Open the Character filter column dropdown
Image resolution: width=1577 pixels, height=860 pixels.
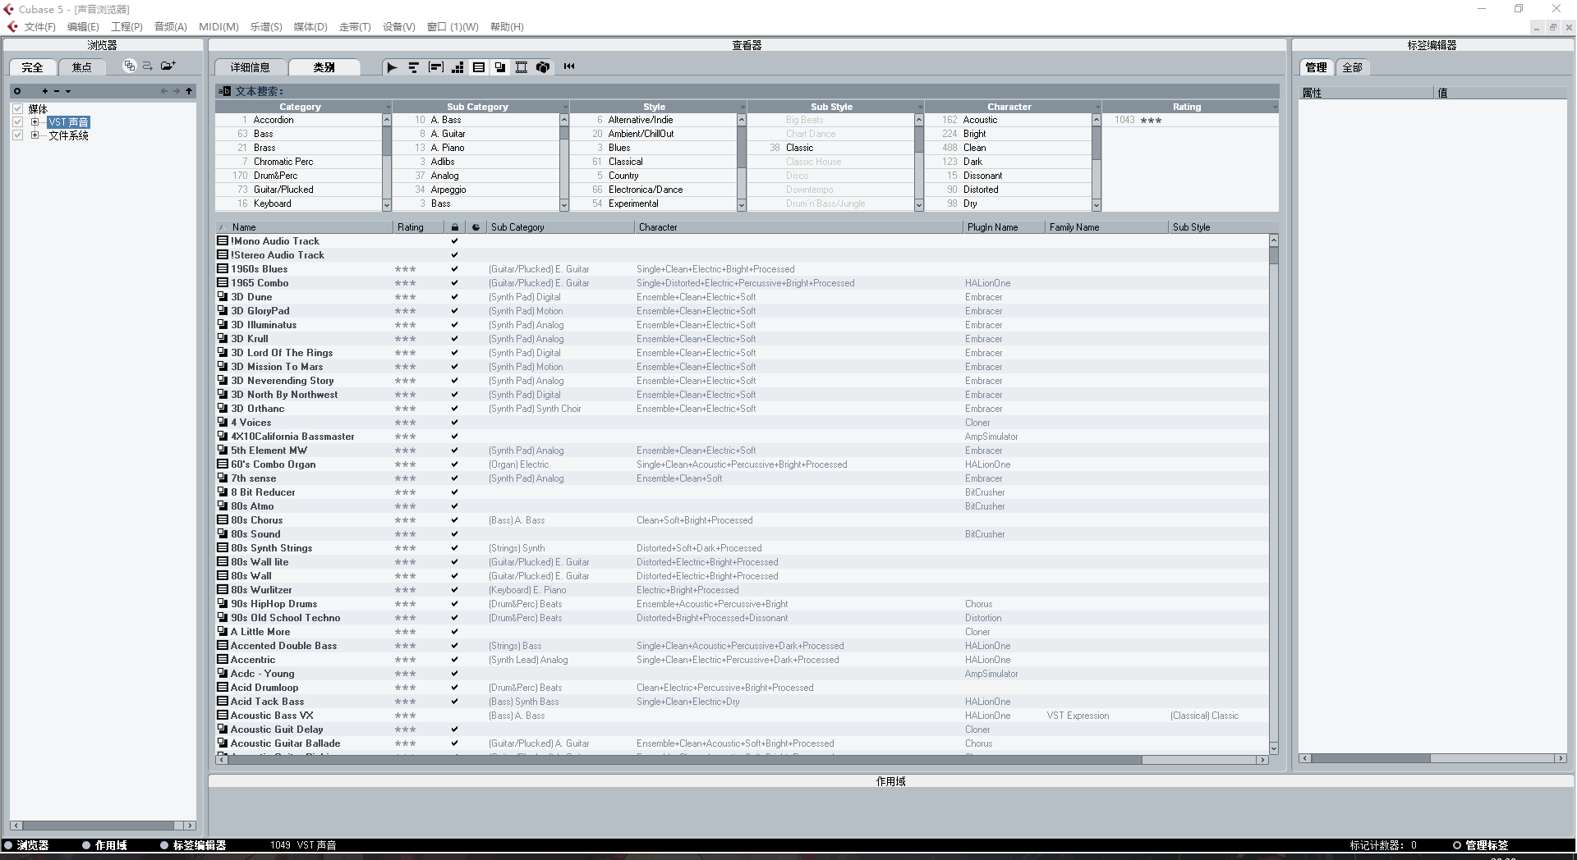1097,107
